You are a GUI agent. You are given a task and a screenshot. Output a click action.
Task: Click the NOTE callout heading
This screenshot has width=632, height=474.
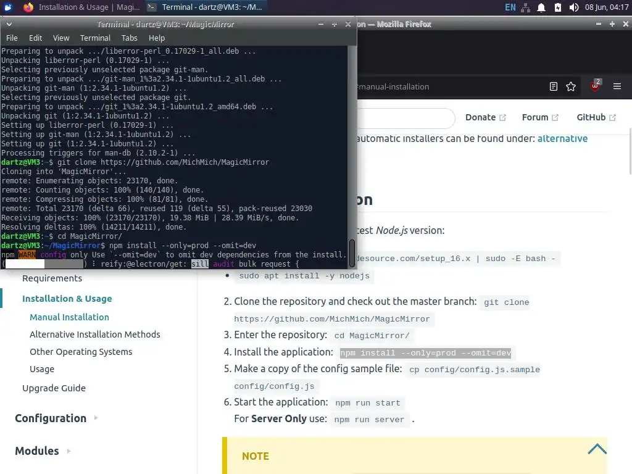tap(255, 456)
